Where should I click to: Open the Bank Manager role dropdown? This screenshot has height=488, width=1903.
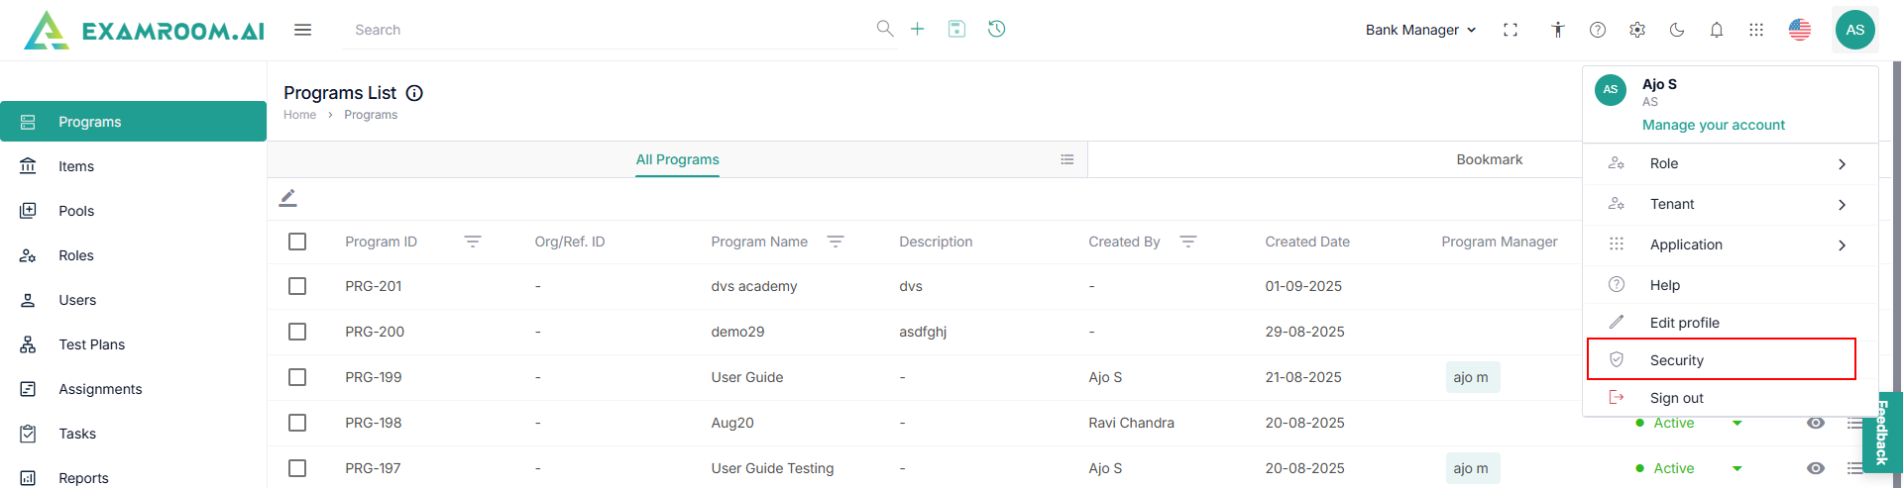coord(1420,30)
